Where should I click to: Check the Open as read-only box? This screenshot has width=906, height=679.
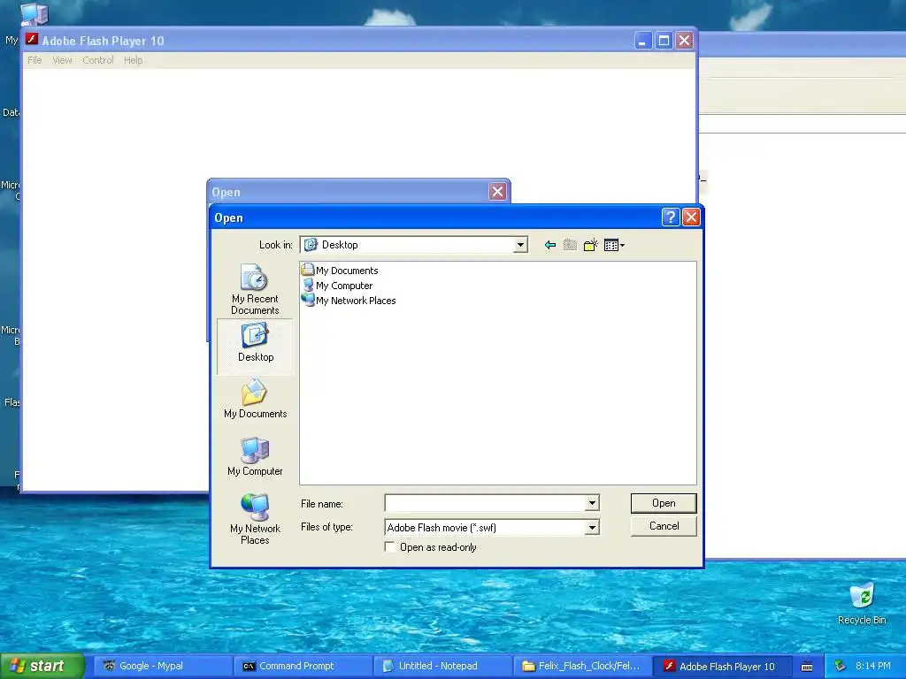[390, 546]
